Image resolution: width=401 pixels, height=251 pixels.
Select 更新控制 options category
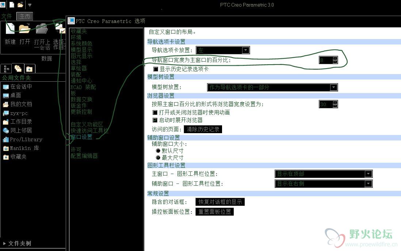(x=81, y=112)
